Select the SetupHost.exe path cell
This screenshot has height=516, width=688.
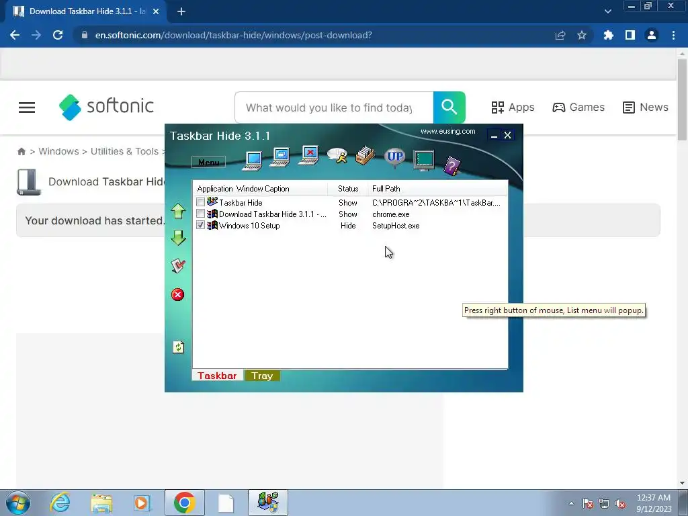click(396, 226)
